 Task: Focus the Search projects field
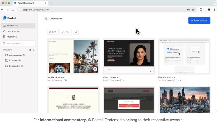pos(18,43)
